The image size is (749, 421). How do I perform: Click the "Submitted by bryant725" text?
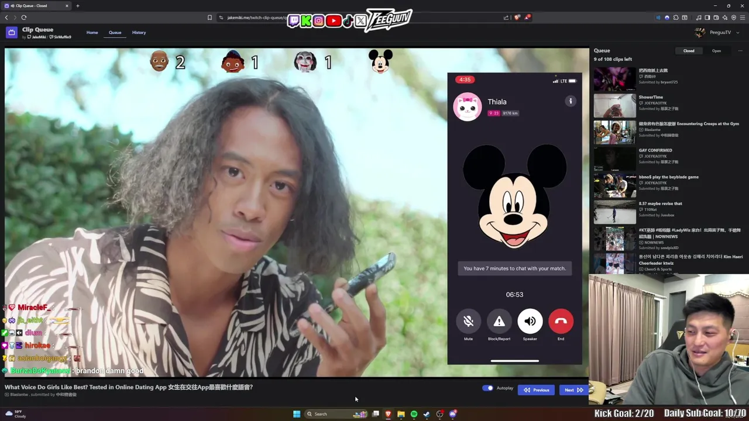(x=658, y=82)
